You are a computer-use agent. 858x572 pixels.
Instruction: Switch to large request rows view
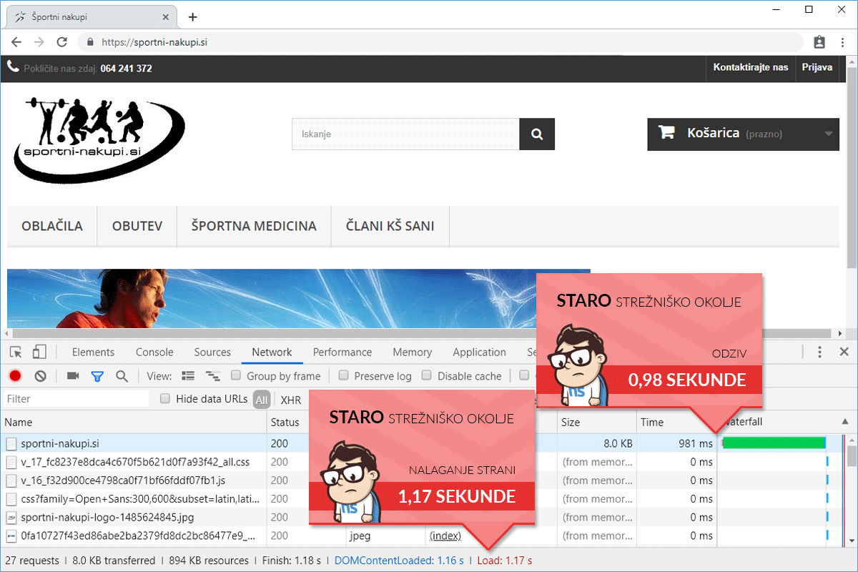(188, 376)
